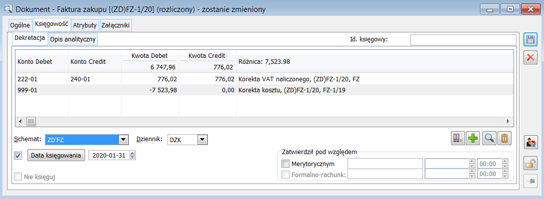The width and height of the screenshot is (544, 199).
Task: Maximize the Dokument window
Action: pyautogui.click(x=510, y=9)
